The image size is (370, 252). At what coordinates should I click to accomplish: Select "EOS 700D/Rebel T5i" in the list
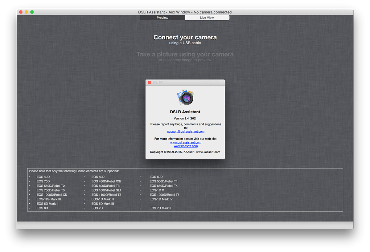(x=51, y=190)
